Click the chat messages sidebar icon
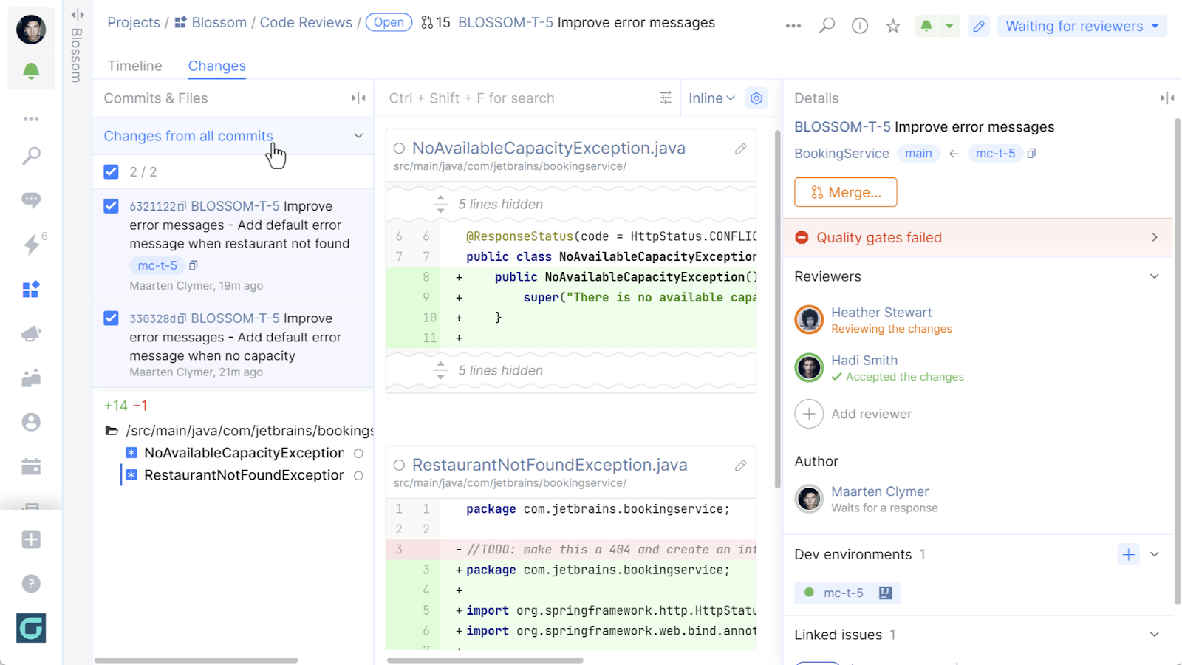Image resolution: width=1182 pixels, height=665 pixels. [31, 200]
